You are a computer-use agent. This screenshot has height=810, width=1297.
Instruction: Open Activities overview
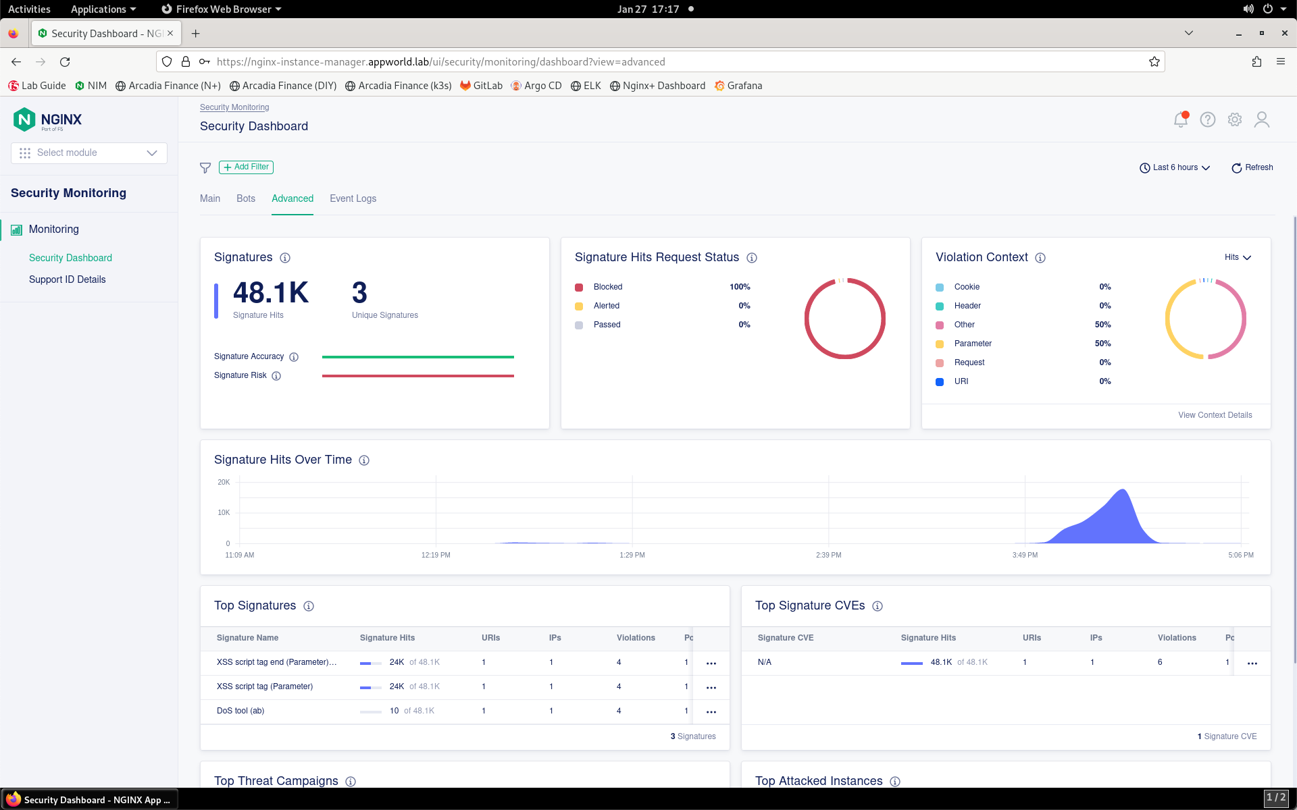(x=29, y=9)
